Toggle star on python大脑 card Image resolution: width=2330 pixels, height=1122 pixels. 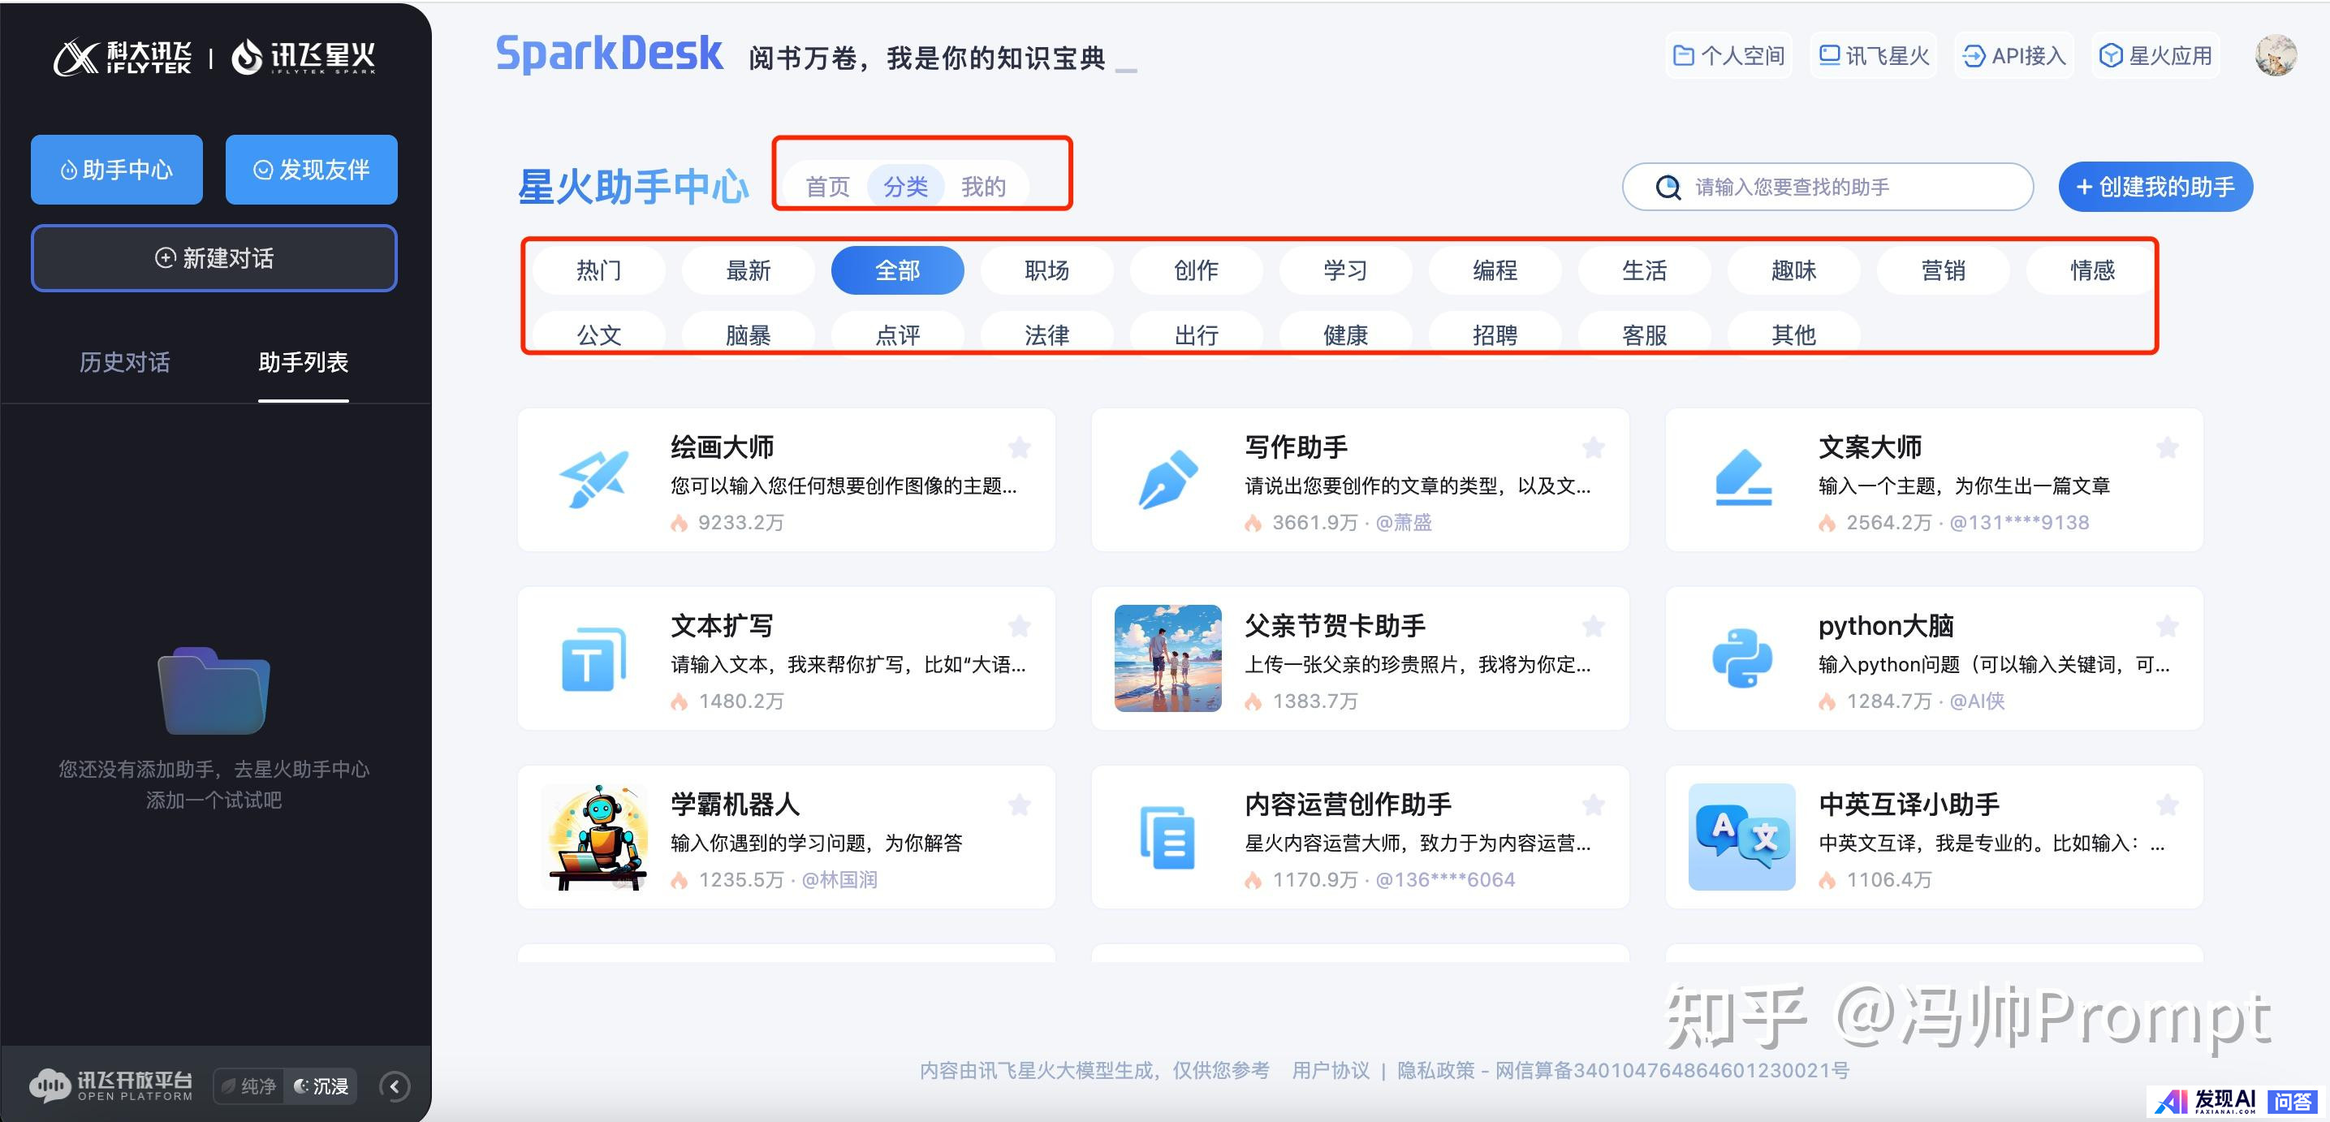(x=2167, y=625)
